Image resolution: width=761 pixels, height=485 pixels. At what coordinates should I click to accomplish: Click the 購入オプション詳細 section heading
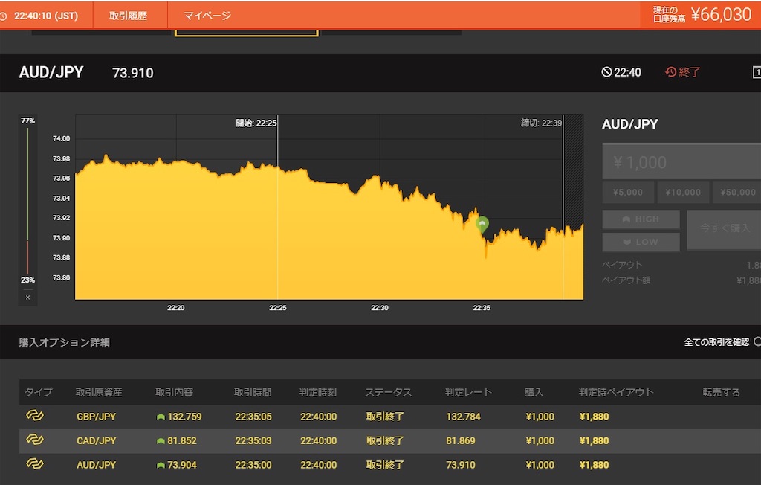coord(65,343)
